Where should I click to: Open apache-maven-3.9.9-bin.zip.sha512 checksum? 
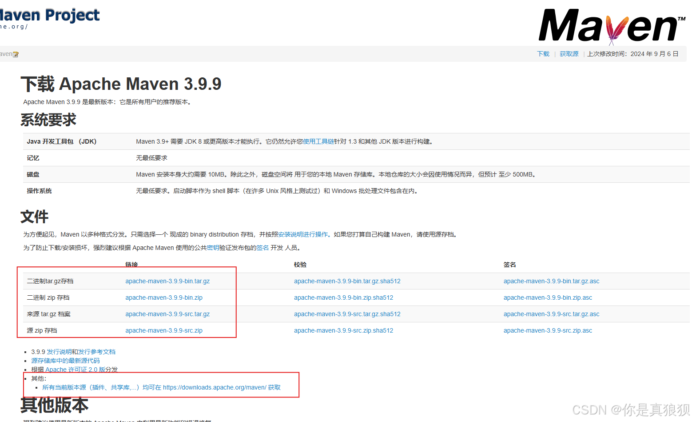point(343,297)
